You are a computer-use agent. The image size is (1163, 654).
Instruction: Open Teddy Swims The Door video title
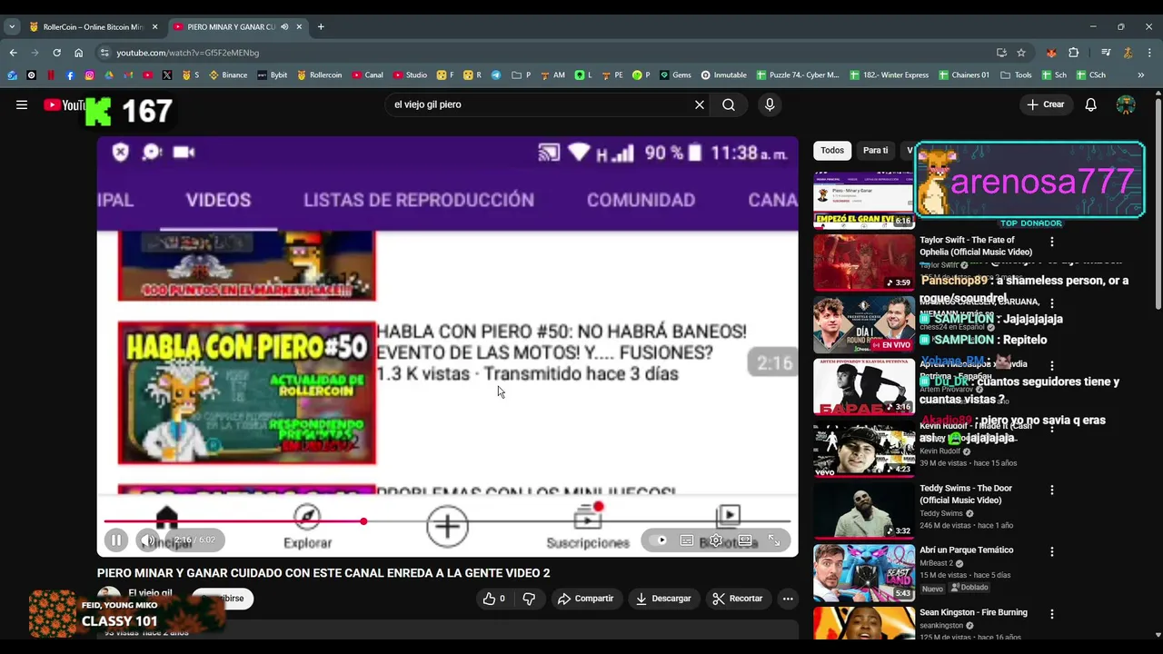(966, 494)
